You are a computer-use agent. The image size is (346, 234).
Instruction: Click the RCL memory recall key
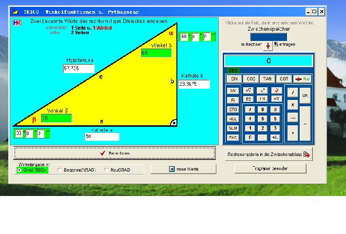(x=233, y=119)
